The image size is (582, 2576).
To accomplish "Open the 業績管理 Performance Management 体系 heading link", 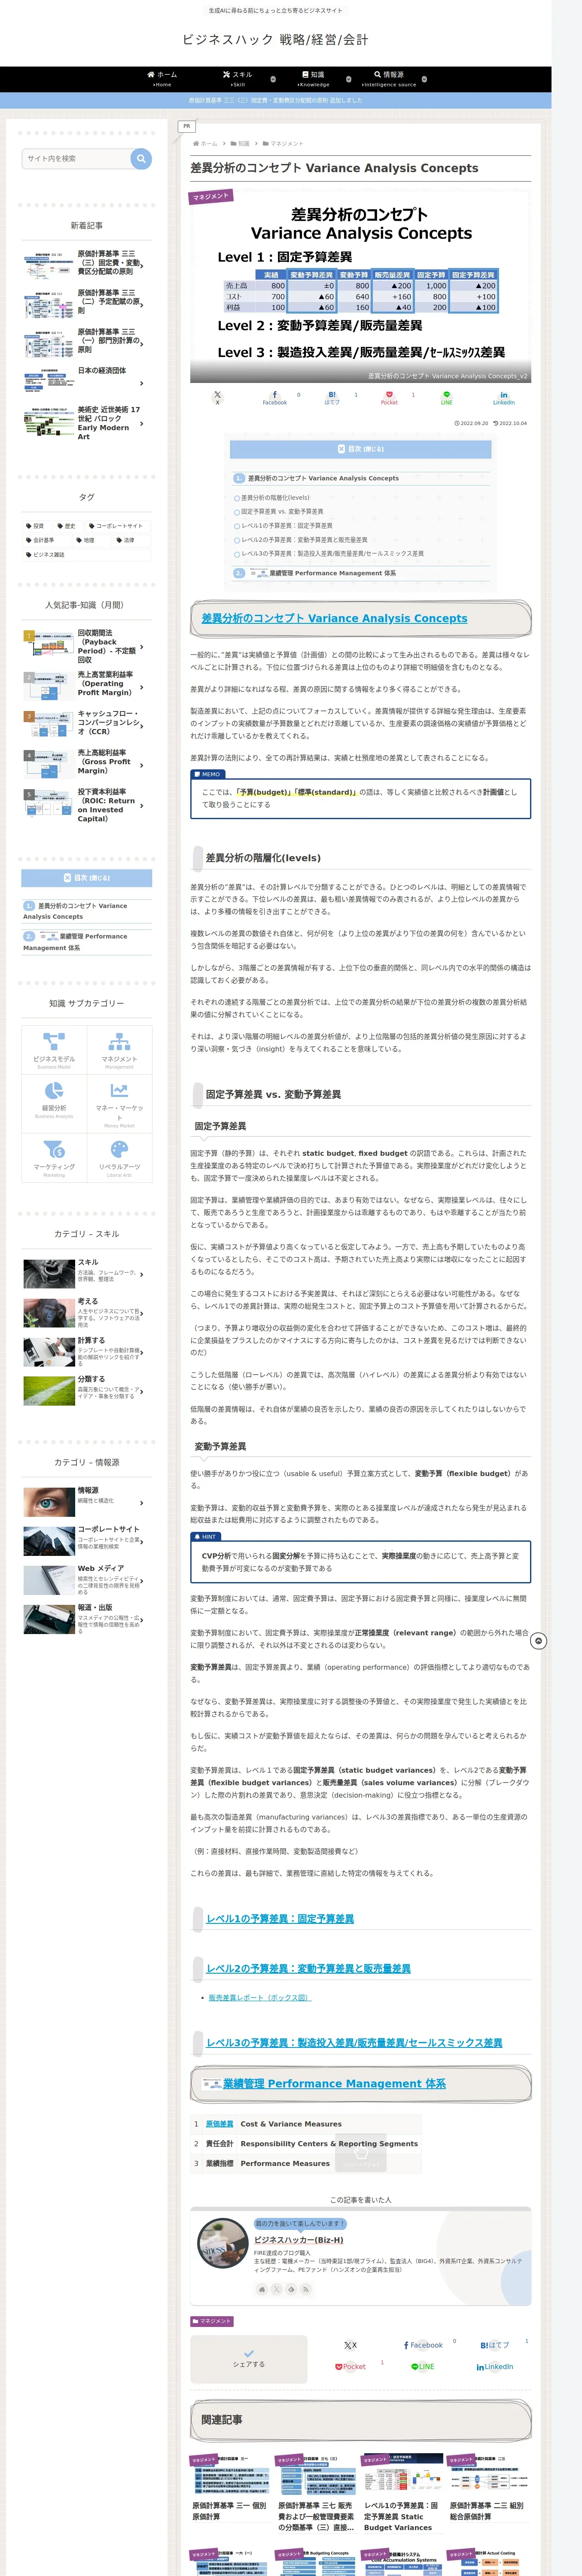I will pyautogui.click(x=334, y=2083).
